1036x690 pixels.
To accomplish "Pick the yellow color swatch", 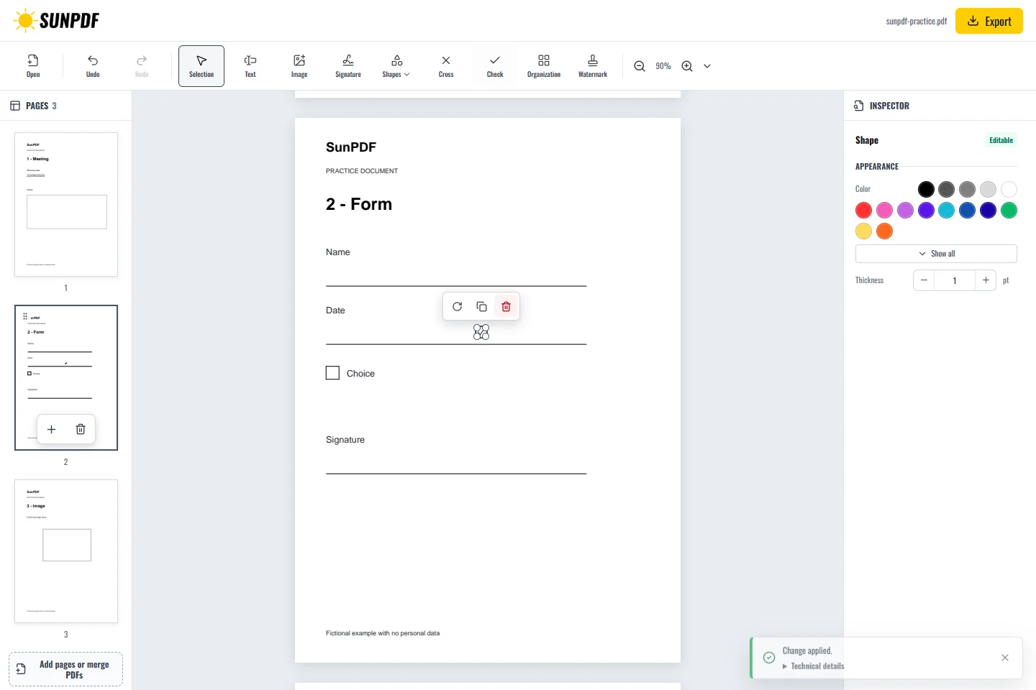I will (x=864, y=231).
